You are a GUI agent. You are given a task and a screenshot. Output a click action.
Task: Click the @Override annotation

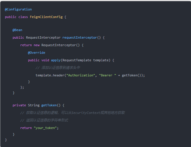[36, 53]
